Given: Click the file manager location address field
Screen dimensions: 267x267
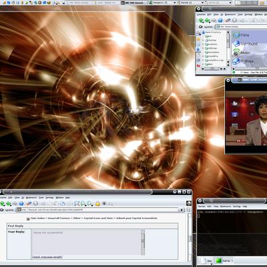Looking at the screenshot, I should click(241, 27).
